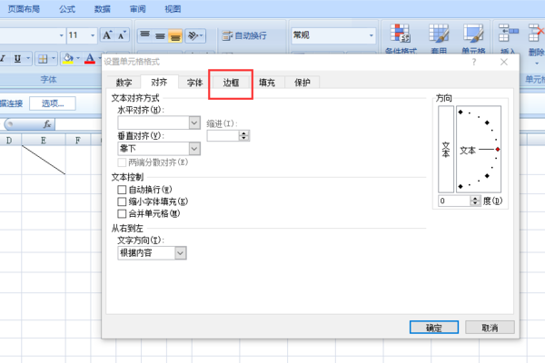Close the format cells dialog
The image size is (545, 363).
504,62
